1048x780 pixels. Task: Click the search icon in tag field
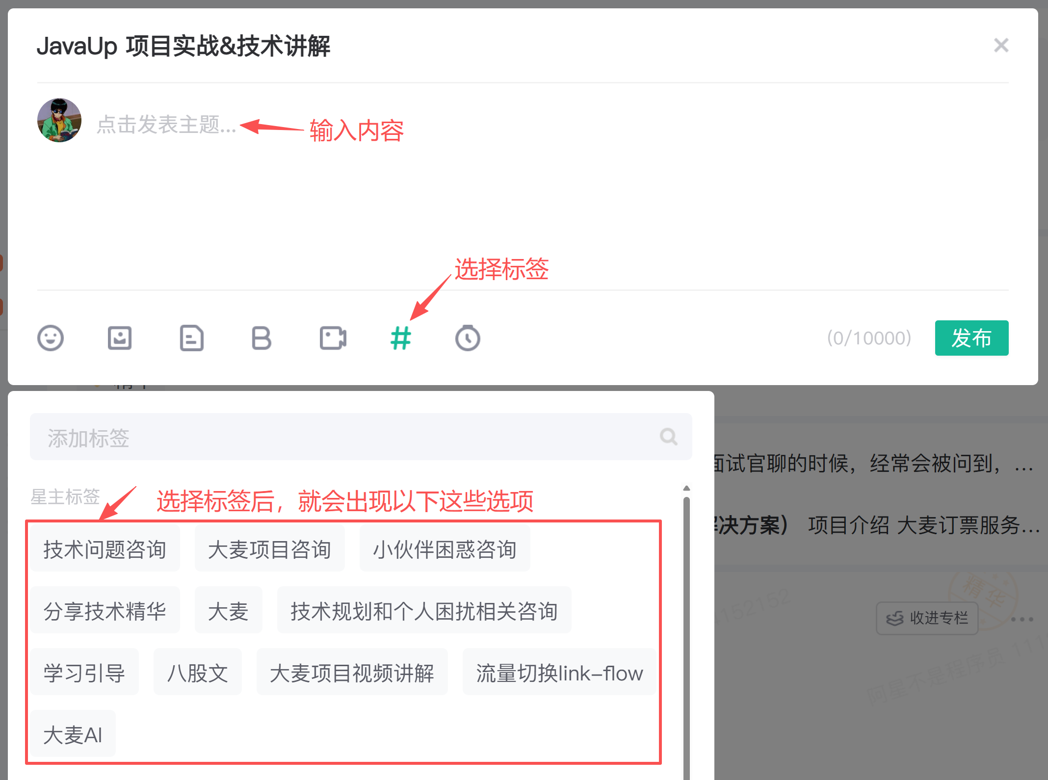coord(668,437)
